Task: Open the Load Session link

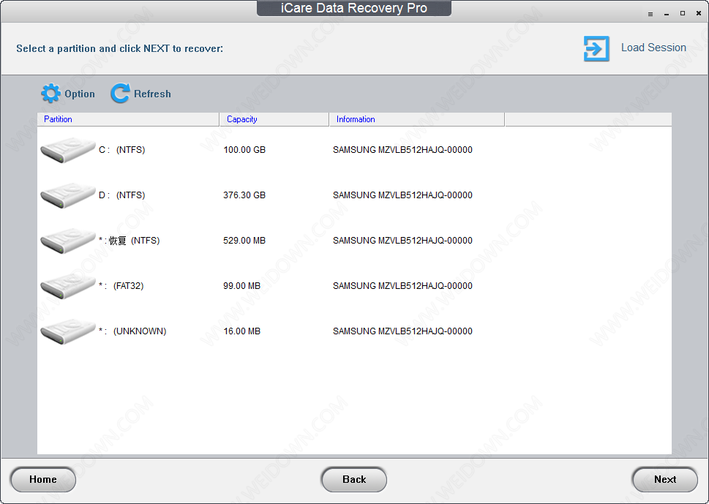Action: [x=653, y=48]
